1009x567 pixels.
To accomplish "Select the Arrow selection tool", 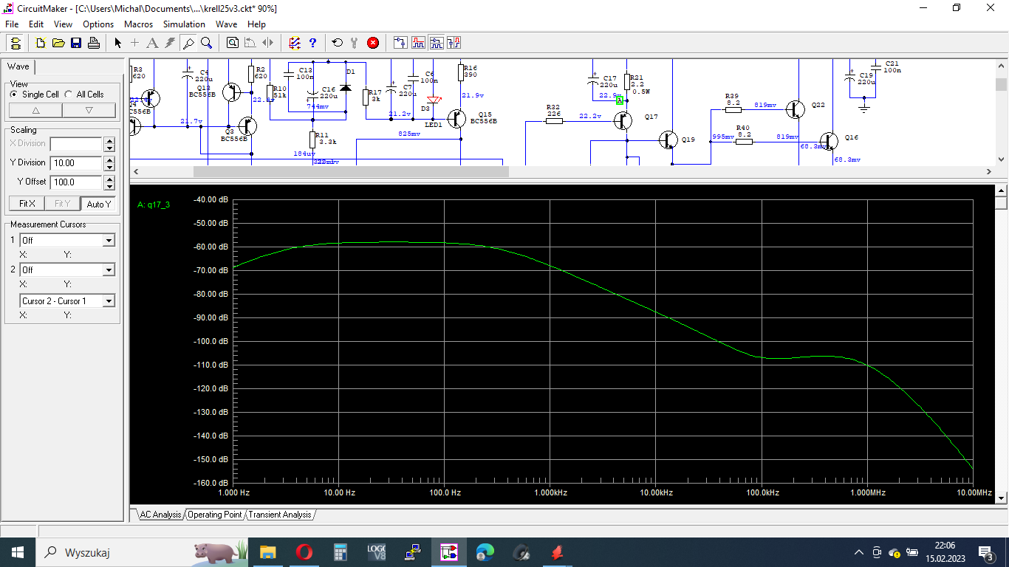I will tap(117, 43).
